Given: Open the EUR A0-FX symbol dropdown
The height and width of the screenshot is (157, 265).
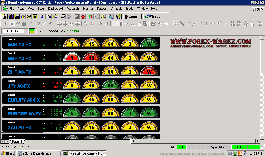Looking at the screenshot, I should coord(26,31).
